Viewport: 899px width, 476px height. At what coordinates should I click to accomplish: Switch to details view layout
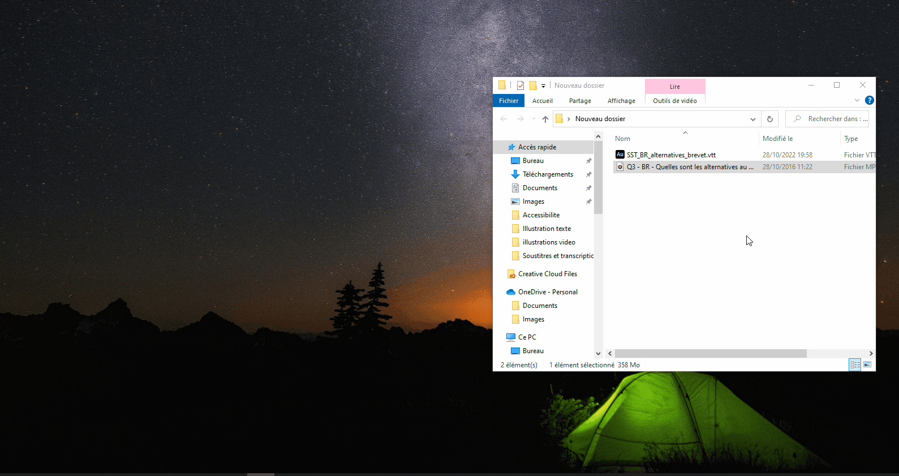click(855, 364)
